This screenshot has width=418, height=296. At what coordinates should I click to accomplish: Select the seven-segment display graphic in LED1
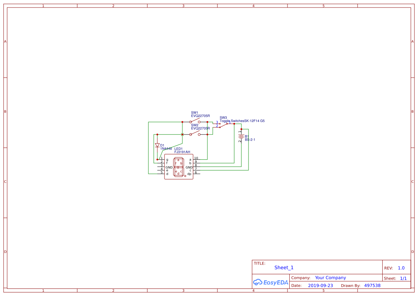click(179, 167)
